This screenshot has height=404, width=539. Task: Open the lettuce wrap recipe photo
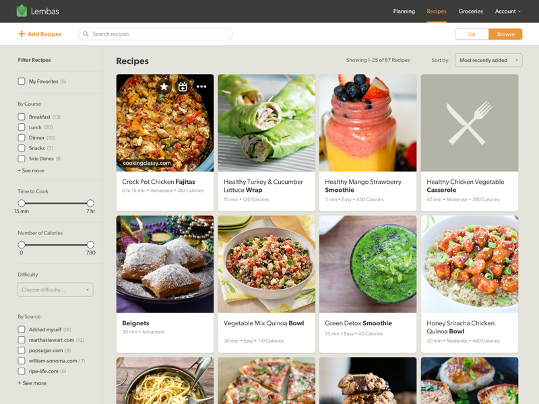coord(266,123)
